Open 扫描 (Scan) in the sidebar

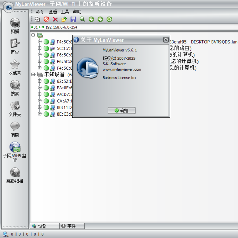coord(15,26)
